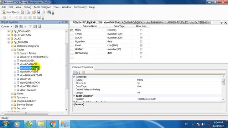Click the Manage Indexes and Keys icon
Image resolution: width=228 pixels, height=128 pixels.
[21, 17]
